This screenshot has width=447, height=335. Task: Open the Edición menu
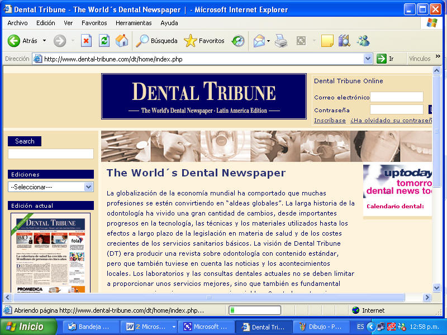[x=46, y=23]
